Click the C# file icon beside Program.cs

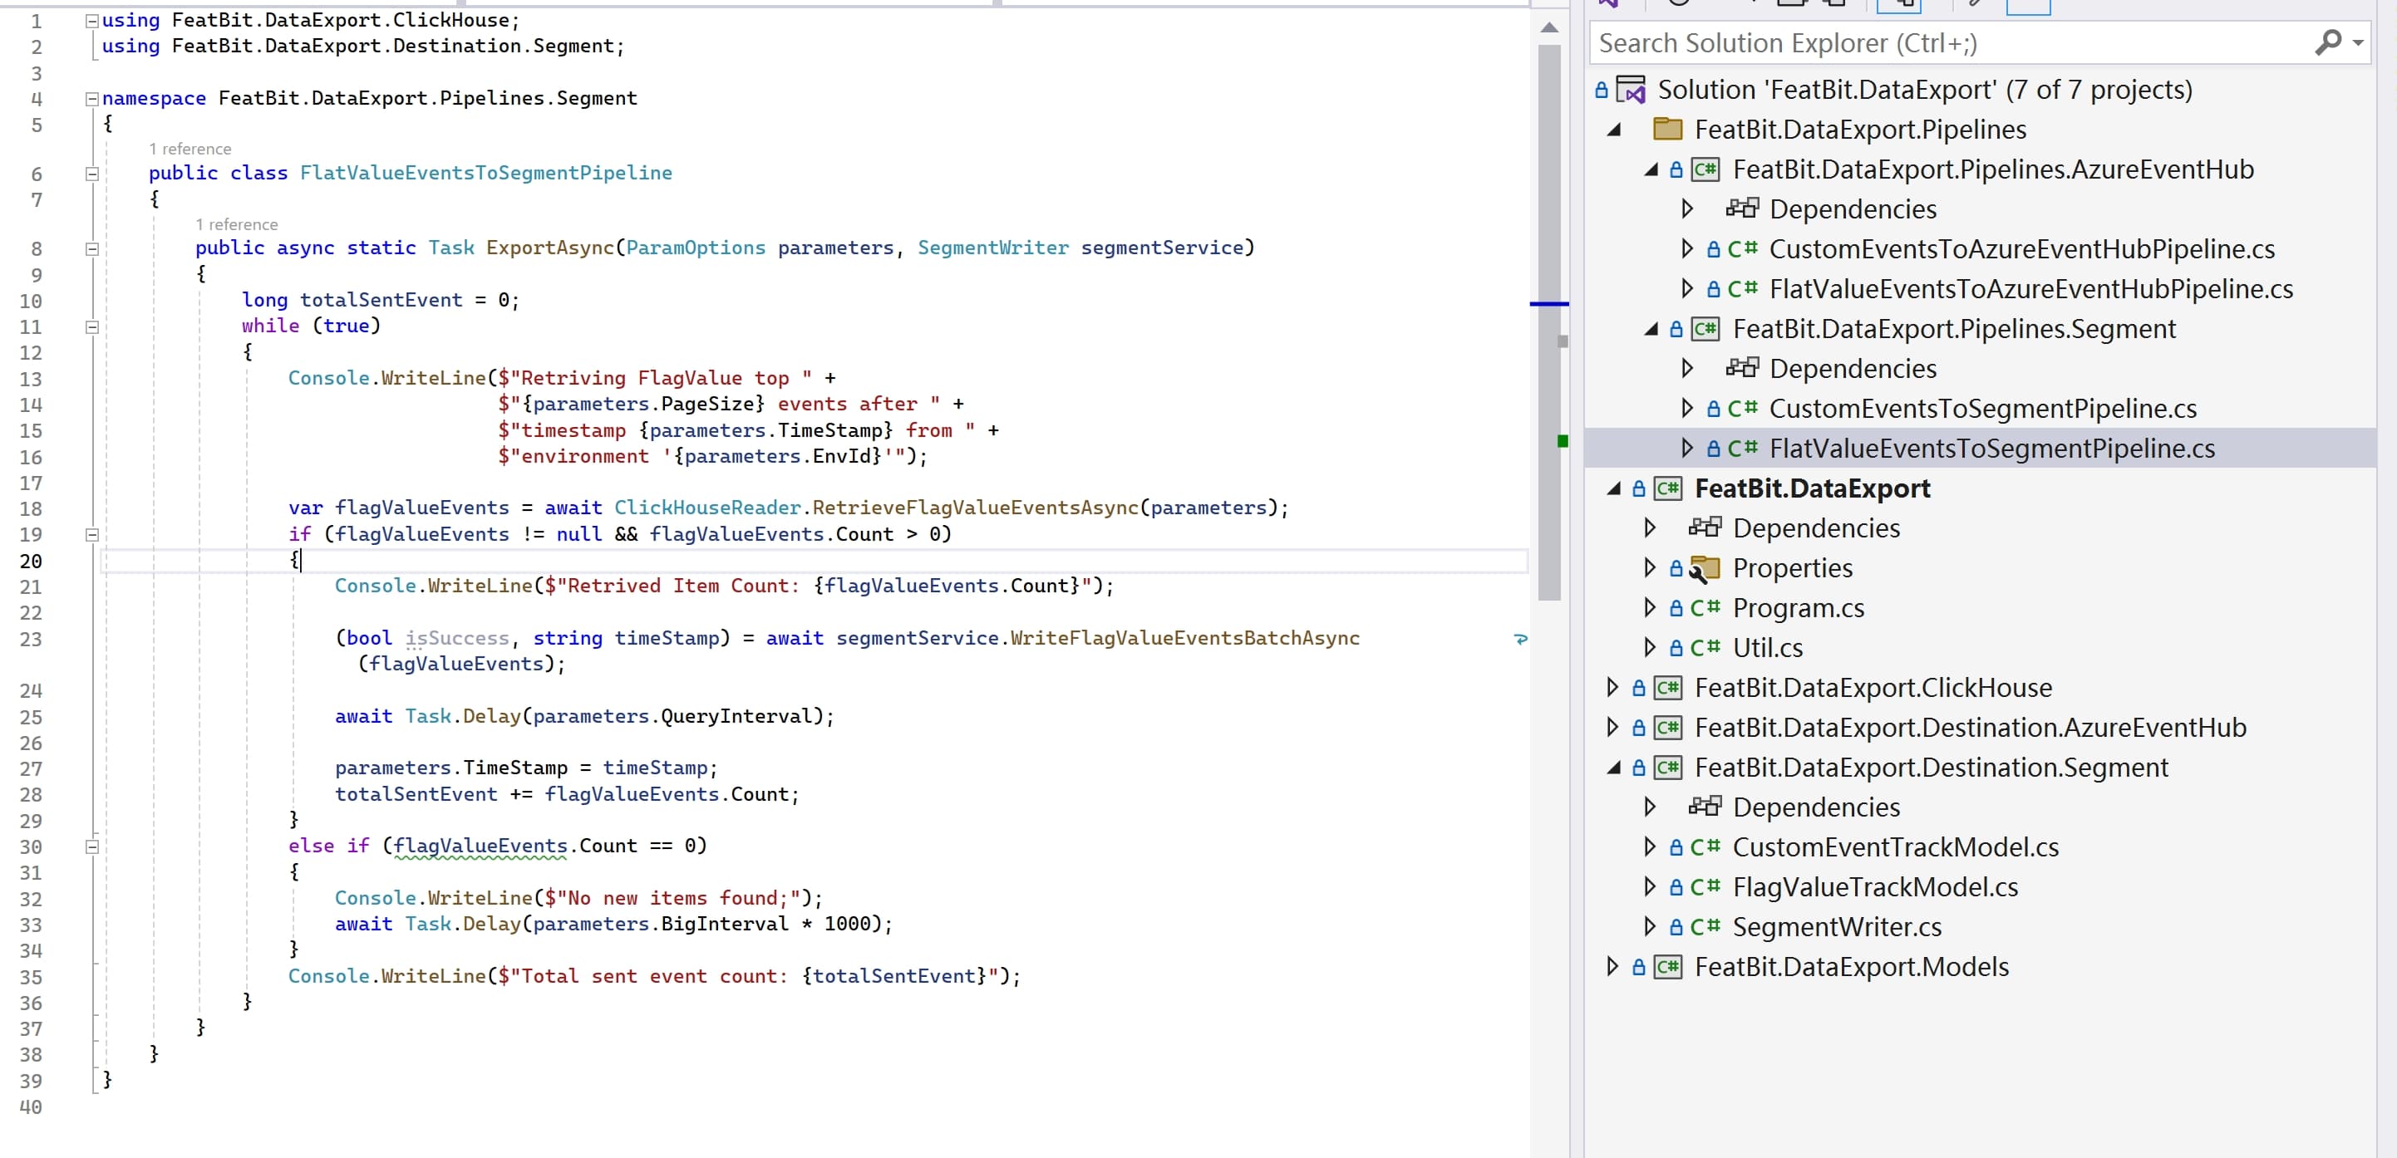pos(1705,608)
